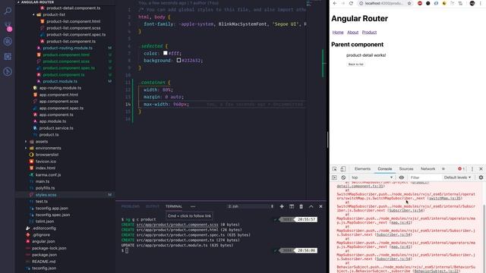Open the switchMap.js:35 source link

point(445,199)
